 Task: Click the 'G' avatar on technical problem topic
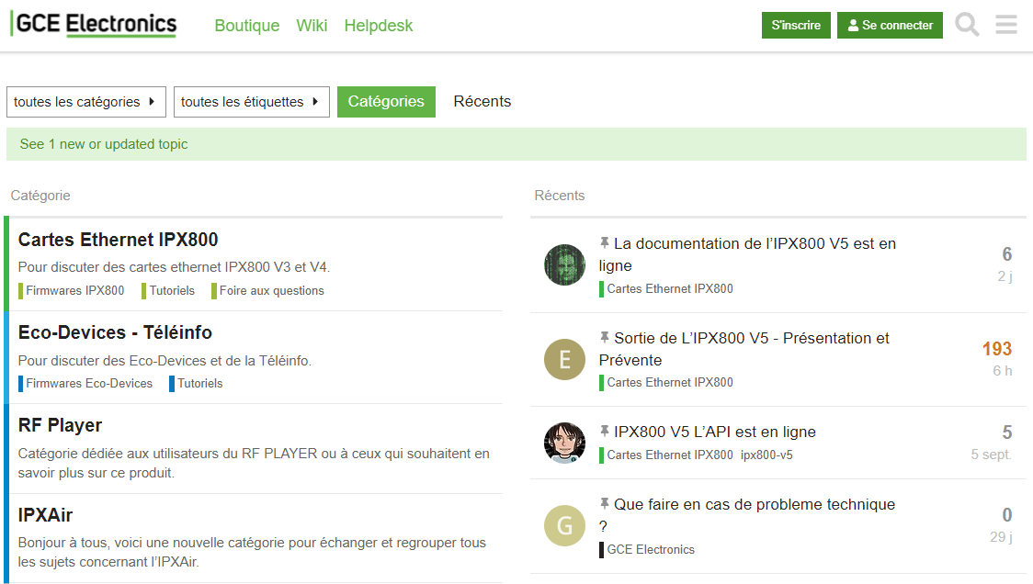coord(564,526)
